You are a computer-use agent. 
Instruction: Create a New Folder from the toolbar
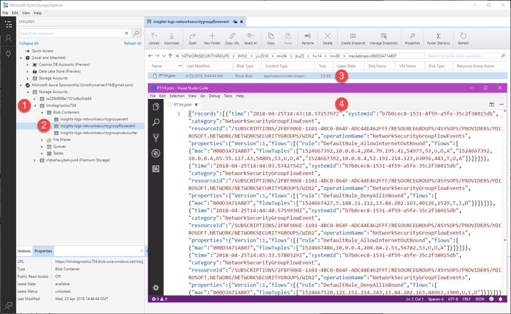(x=212, y=39)
